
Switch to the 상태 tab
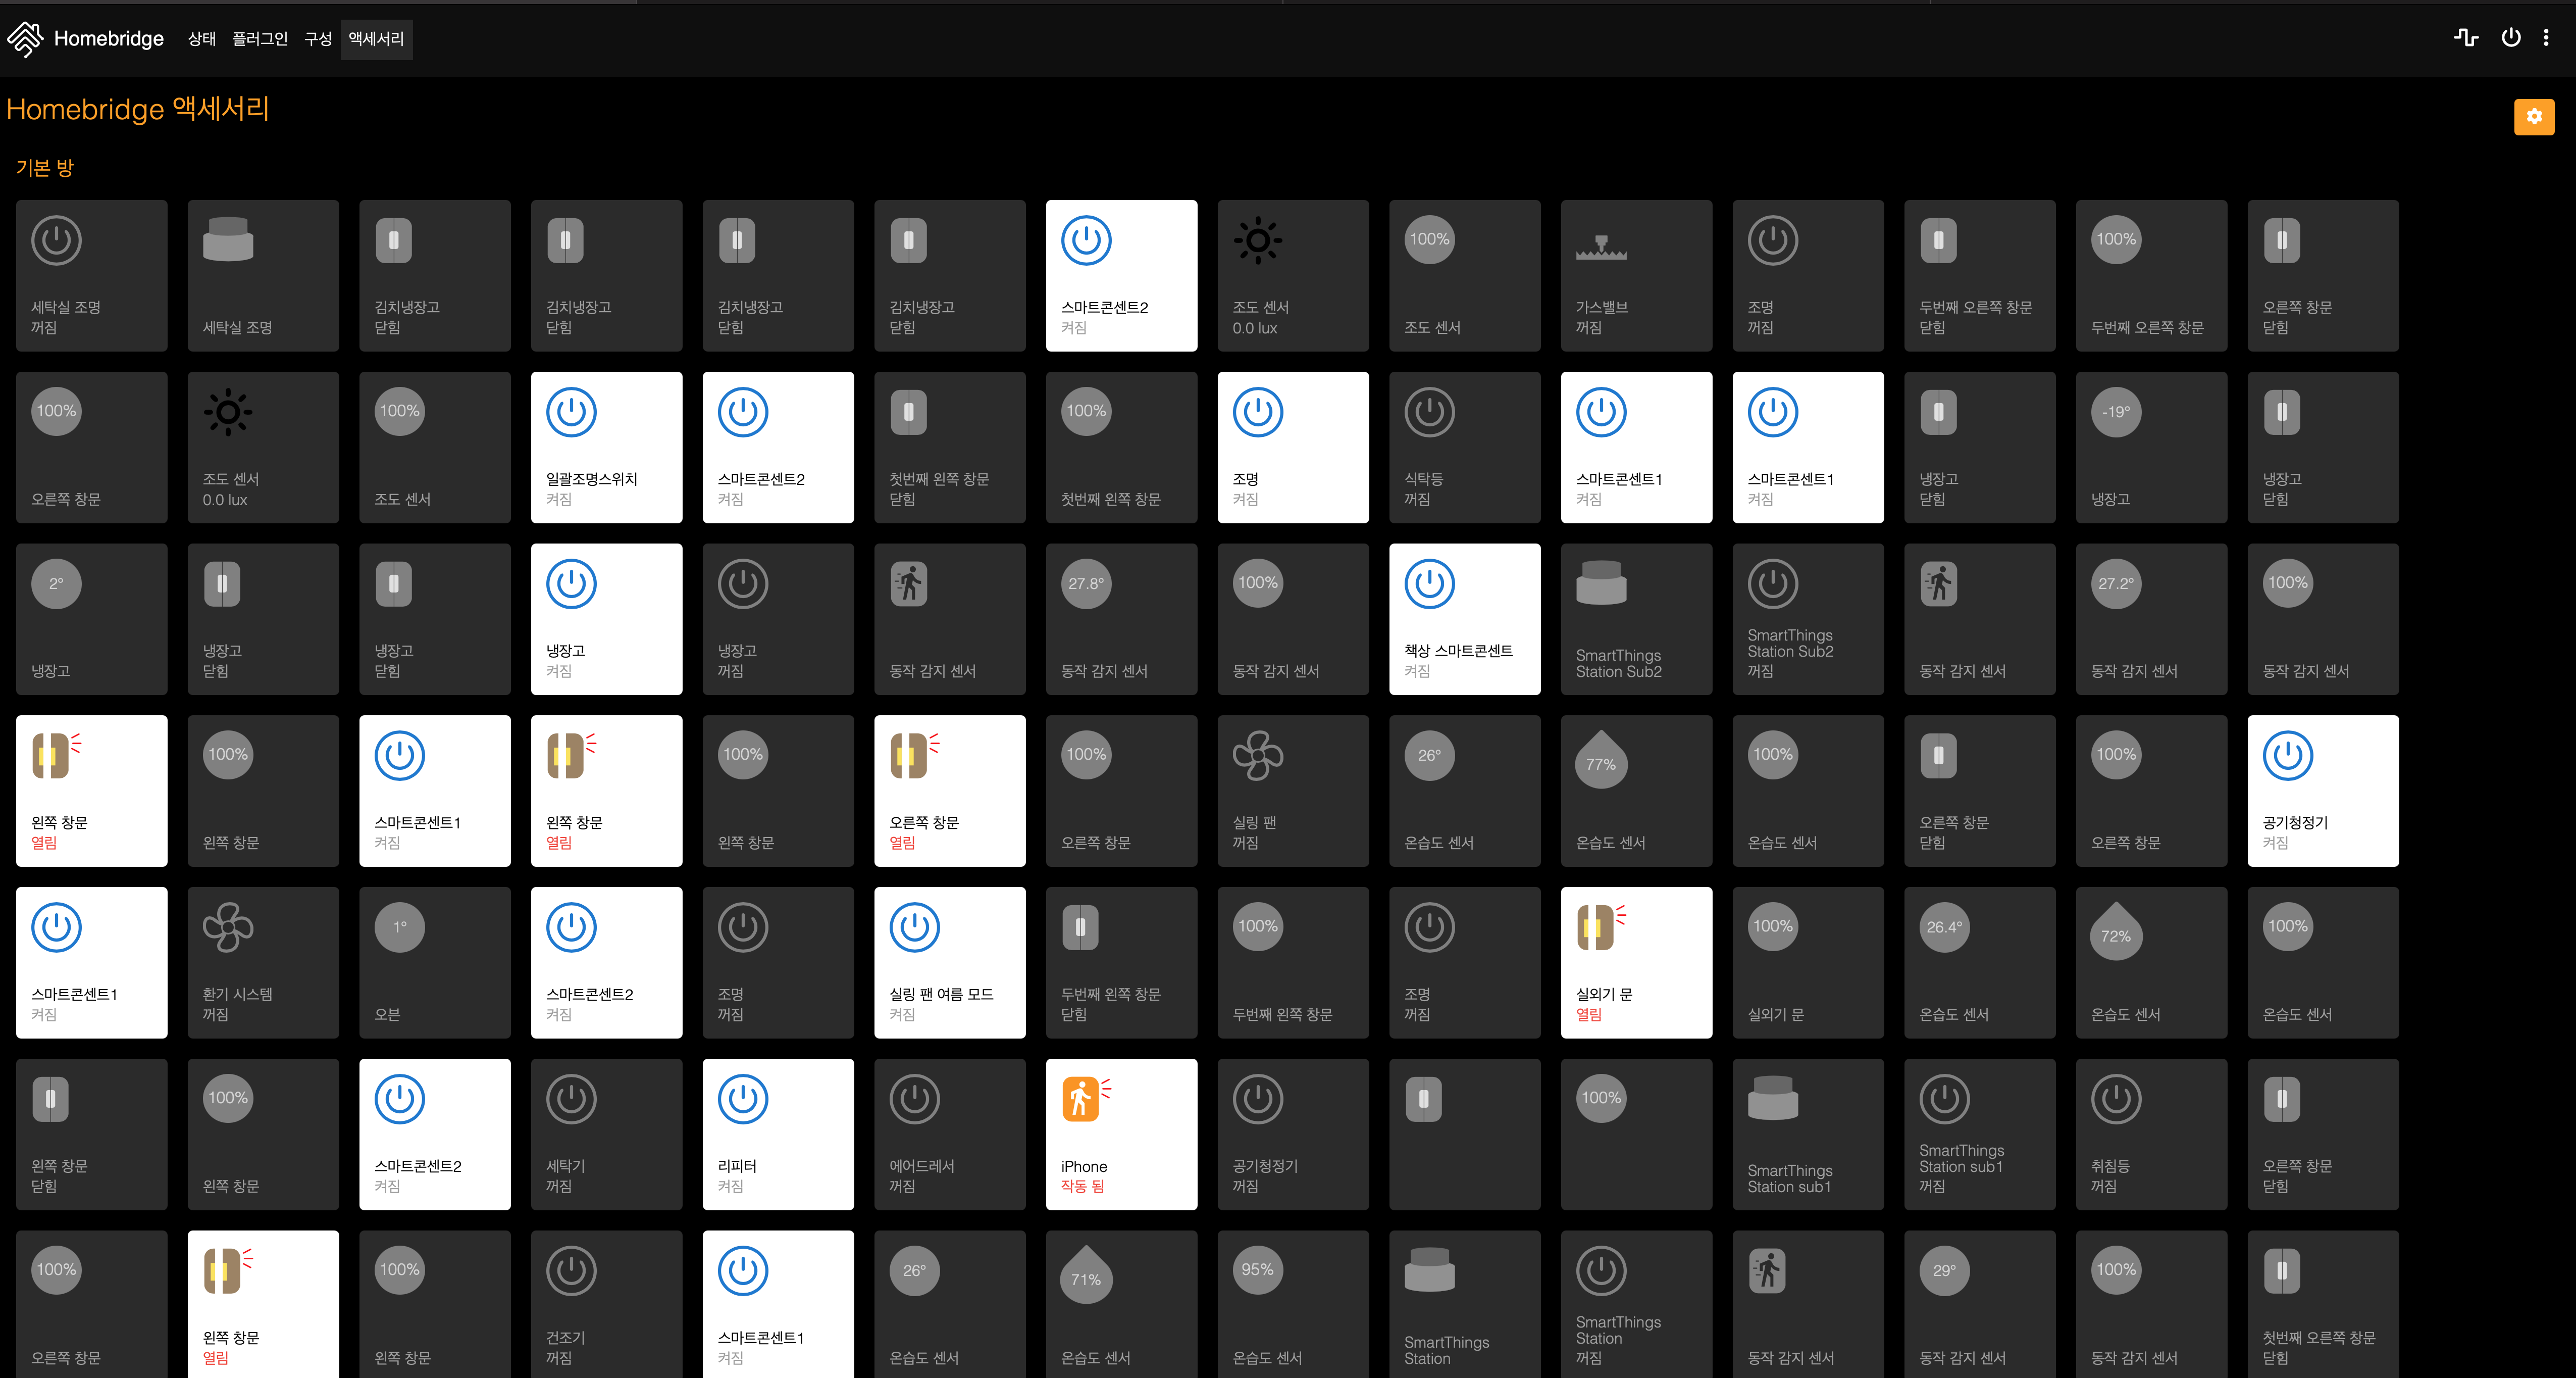click(x=201, y=39)
